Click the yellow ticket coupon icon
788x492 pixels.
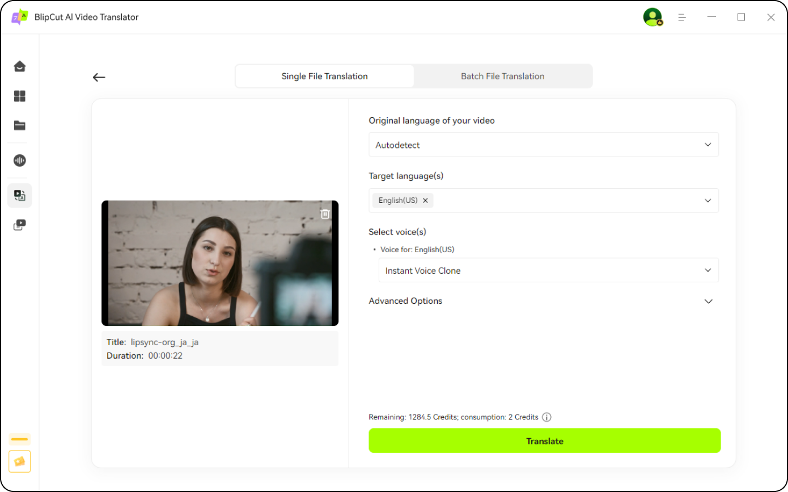tap(20, 461)
